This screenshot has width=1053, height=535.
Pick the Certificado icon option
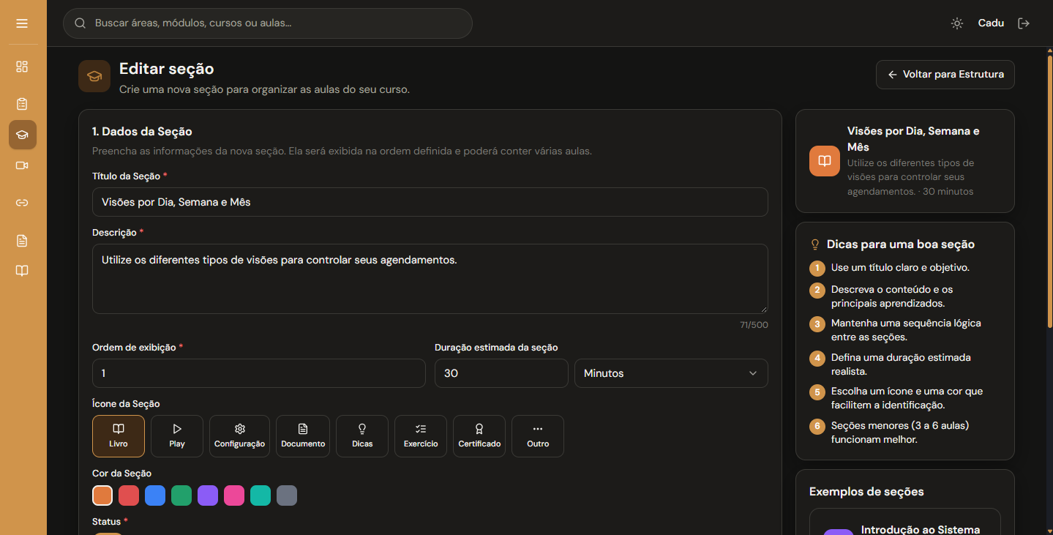pos(479,436)
